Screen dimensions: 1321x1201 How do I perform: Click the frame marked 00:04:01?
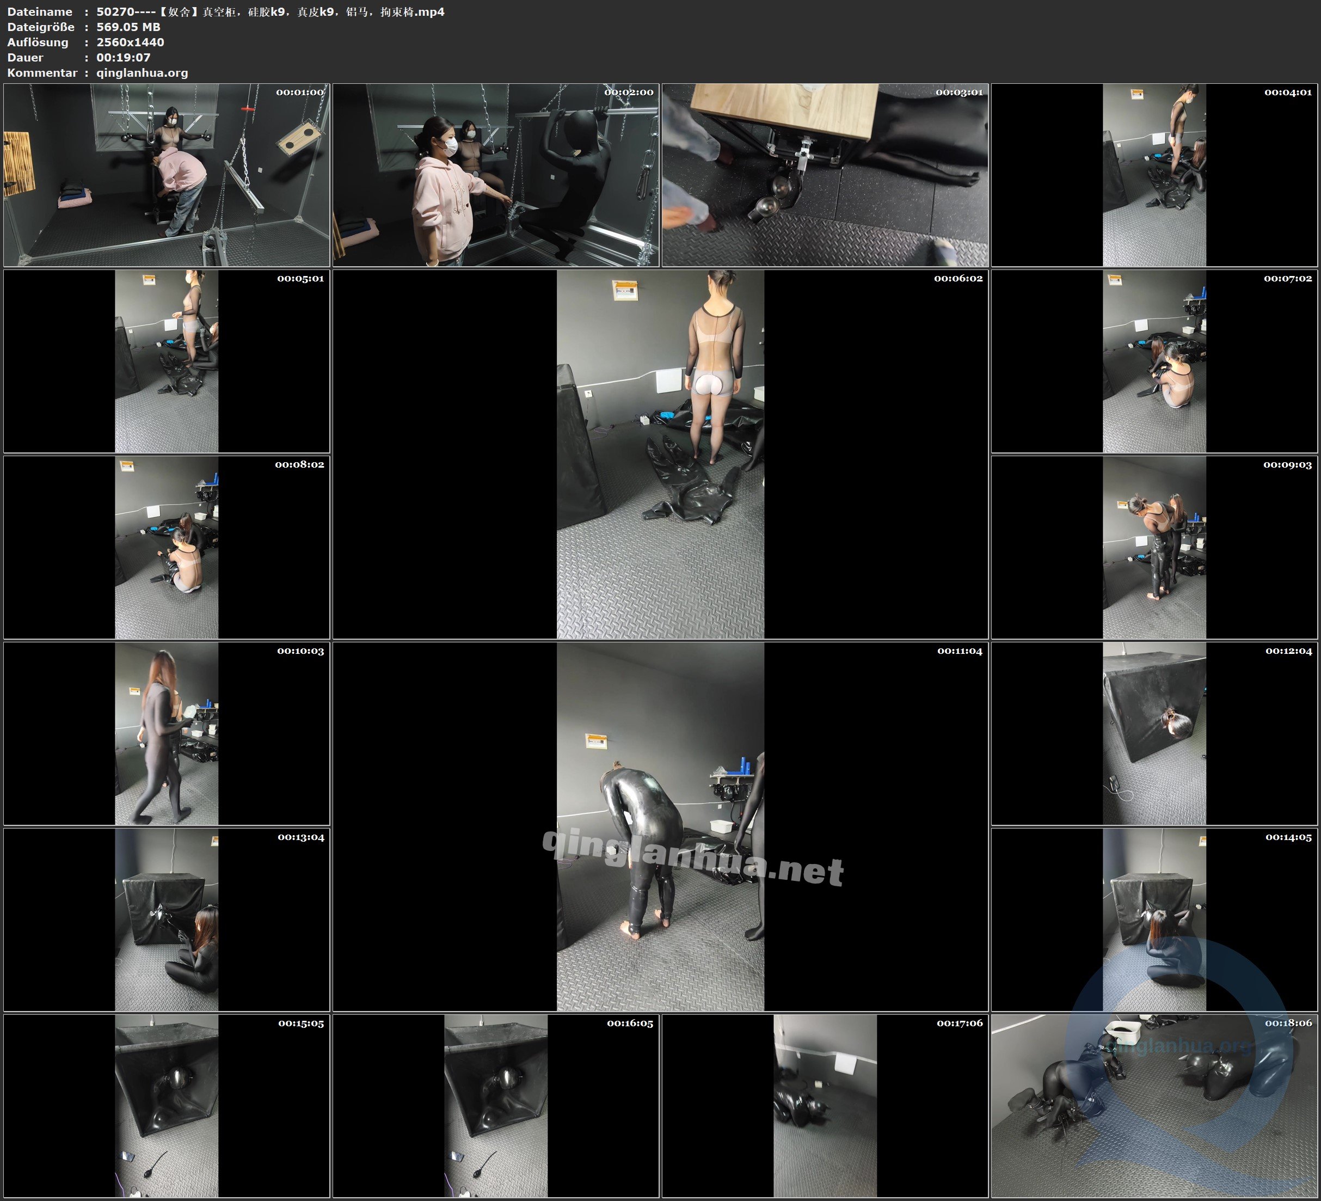1154,175
